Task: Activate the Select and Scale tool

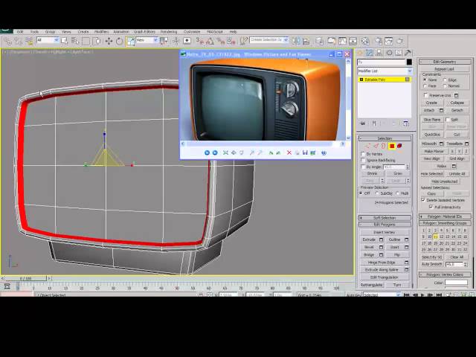Action: 130,41
